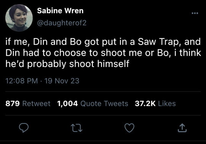
Task: Retweet using the arrows icon
Action: (77, 128)
